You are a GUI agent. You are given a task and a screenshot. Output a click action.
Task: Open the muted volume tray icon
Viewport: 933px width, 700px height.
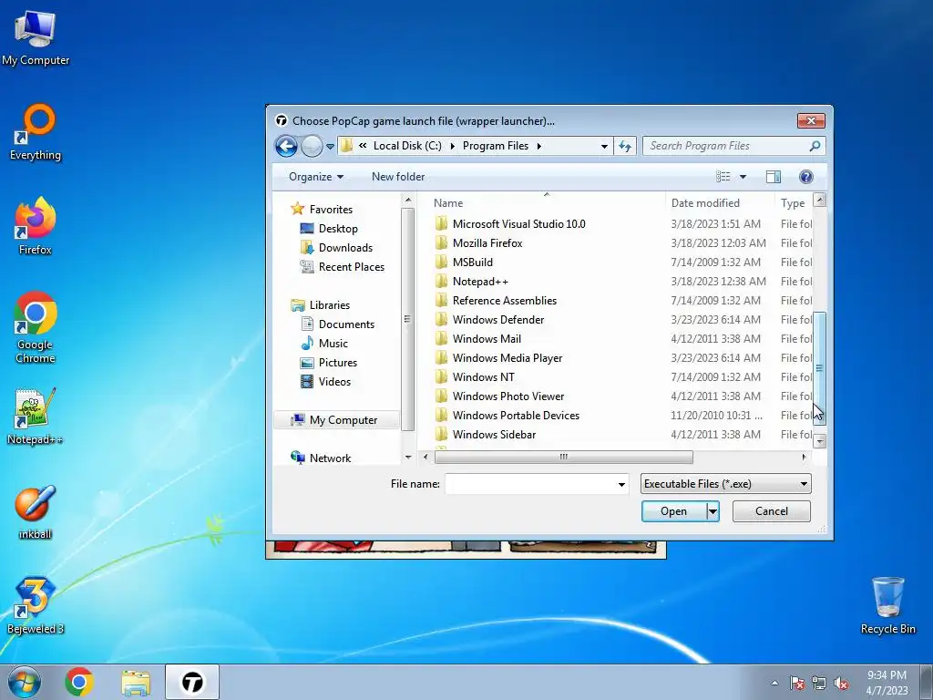[x=841, y=683]
